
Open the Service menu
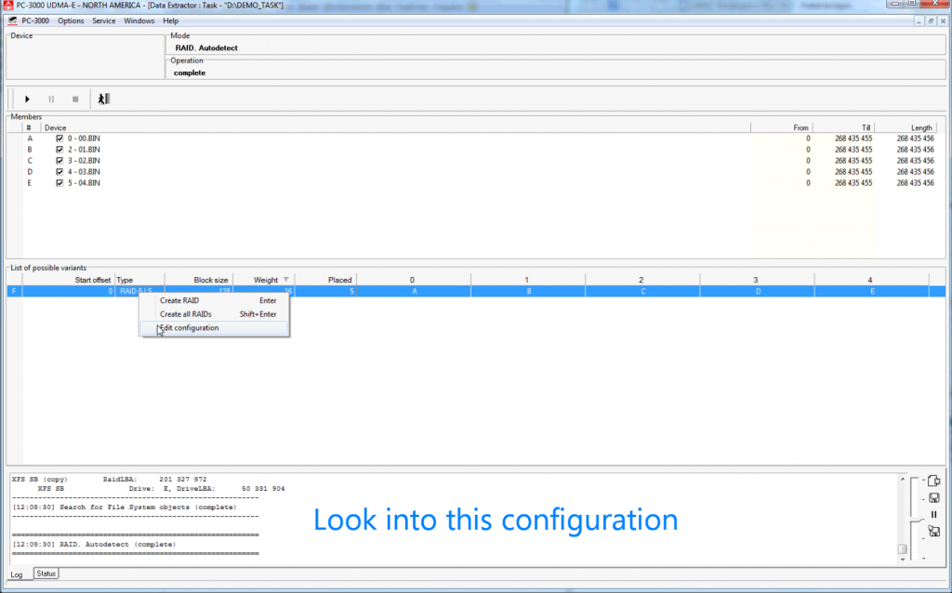(x=104, y=20)
